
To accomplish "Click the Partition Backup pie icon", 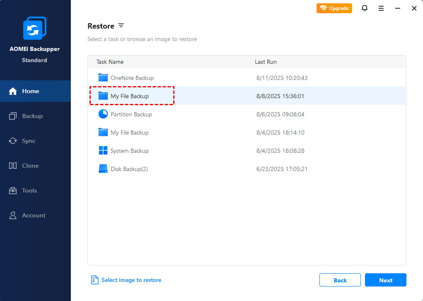I will pos(103,114).
